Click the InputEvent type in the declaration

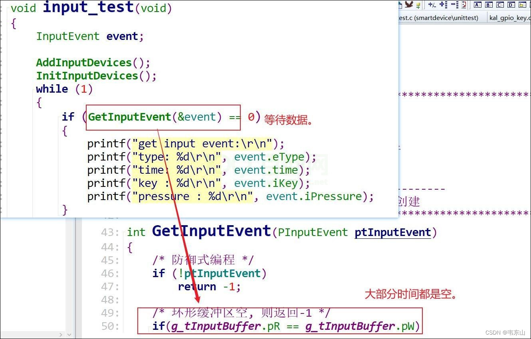click(x=68, y=36)
